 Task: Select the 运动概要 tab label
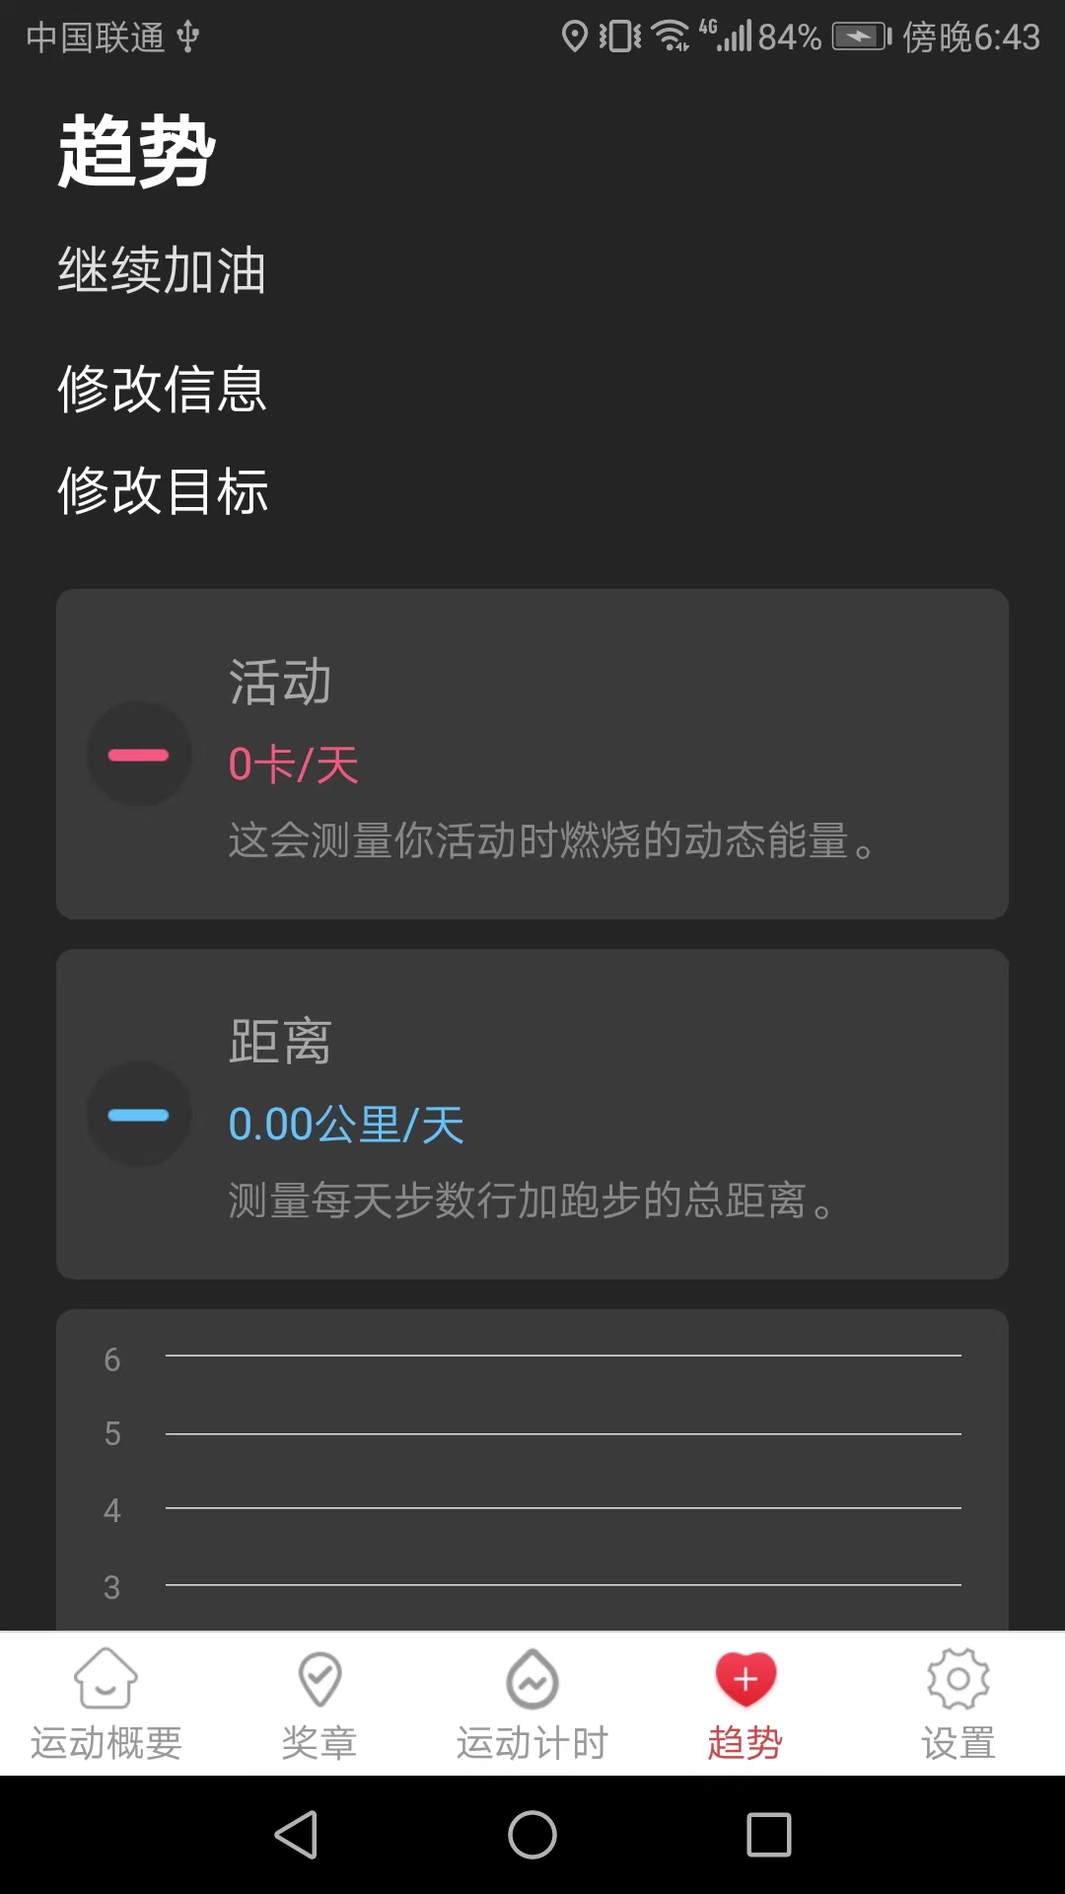point(106,1743)
